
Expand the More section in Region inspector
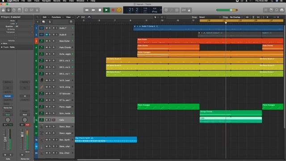[x=2, y=44]
